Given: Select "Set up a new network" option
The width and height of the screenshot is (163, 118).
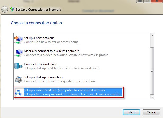Looking at the screenshot, I should coord(39,38).
